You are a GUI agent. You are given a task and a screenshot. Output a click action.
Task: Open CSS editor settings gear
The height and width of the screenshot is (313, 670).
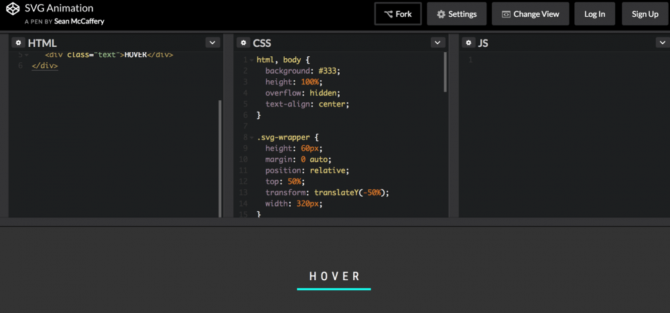[x=244, y=43]
